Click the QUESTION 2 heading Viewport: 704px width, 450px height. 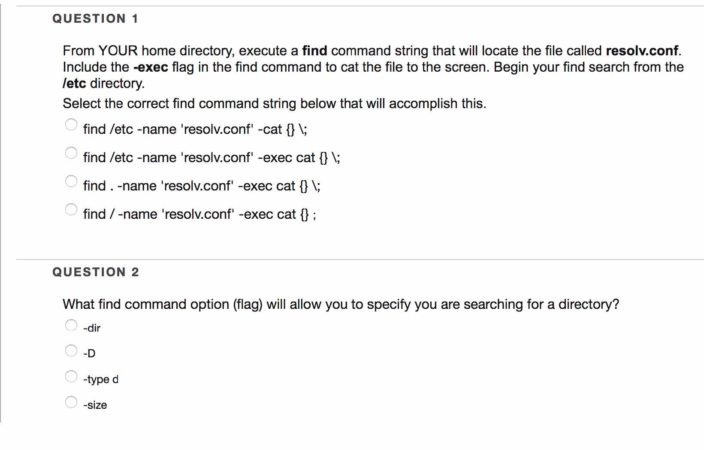tap(96, 272)
